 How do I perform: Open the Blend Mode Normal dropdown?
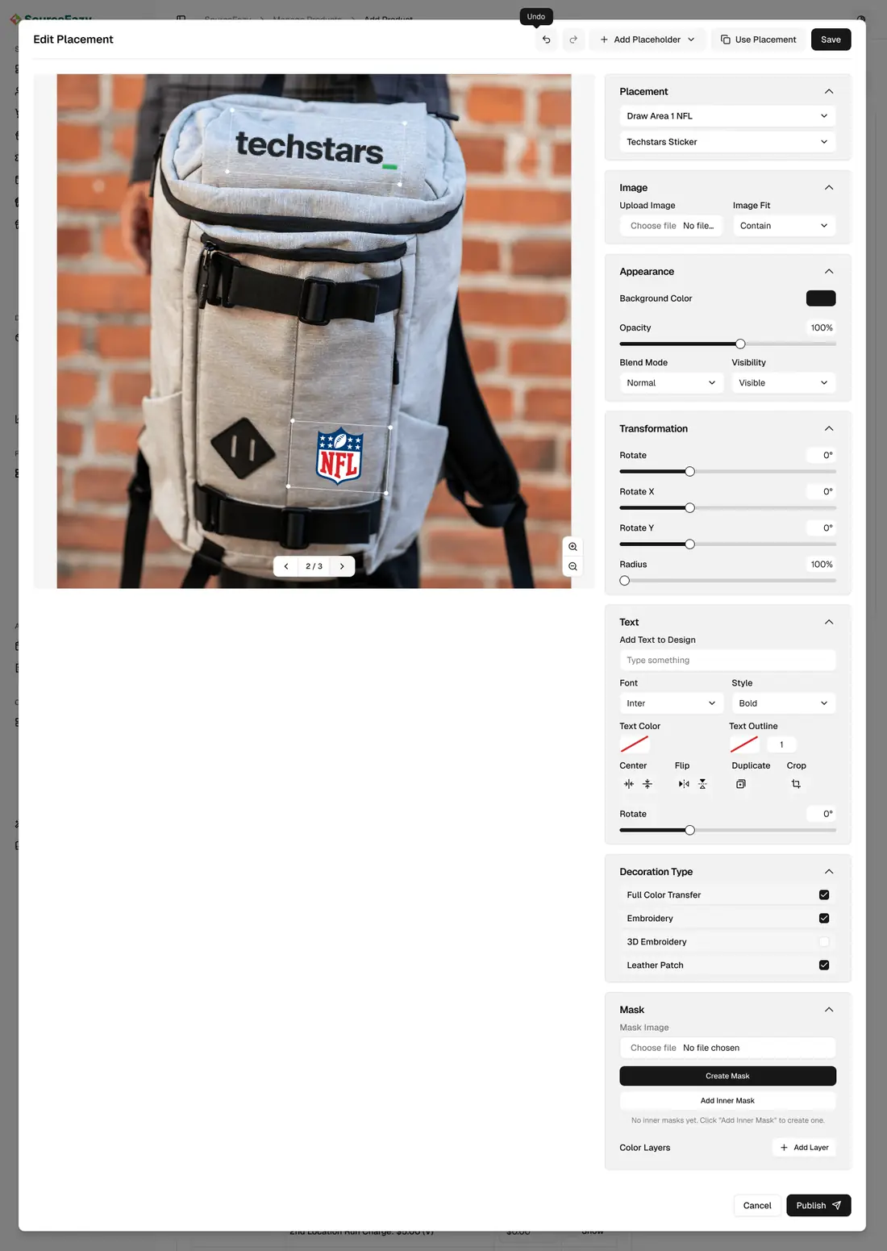pyautogui.click(x=671, y=383)
